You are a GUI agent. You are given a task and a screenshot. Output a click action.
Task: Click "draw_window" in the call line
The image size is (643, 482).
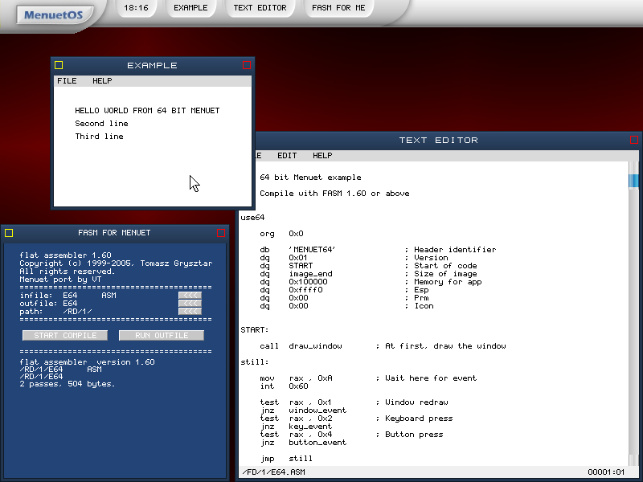pyautogui.click(x=315, y=346)
